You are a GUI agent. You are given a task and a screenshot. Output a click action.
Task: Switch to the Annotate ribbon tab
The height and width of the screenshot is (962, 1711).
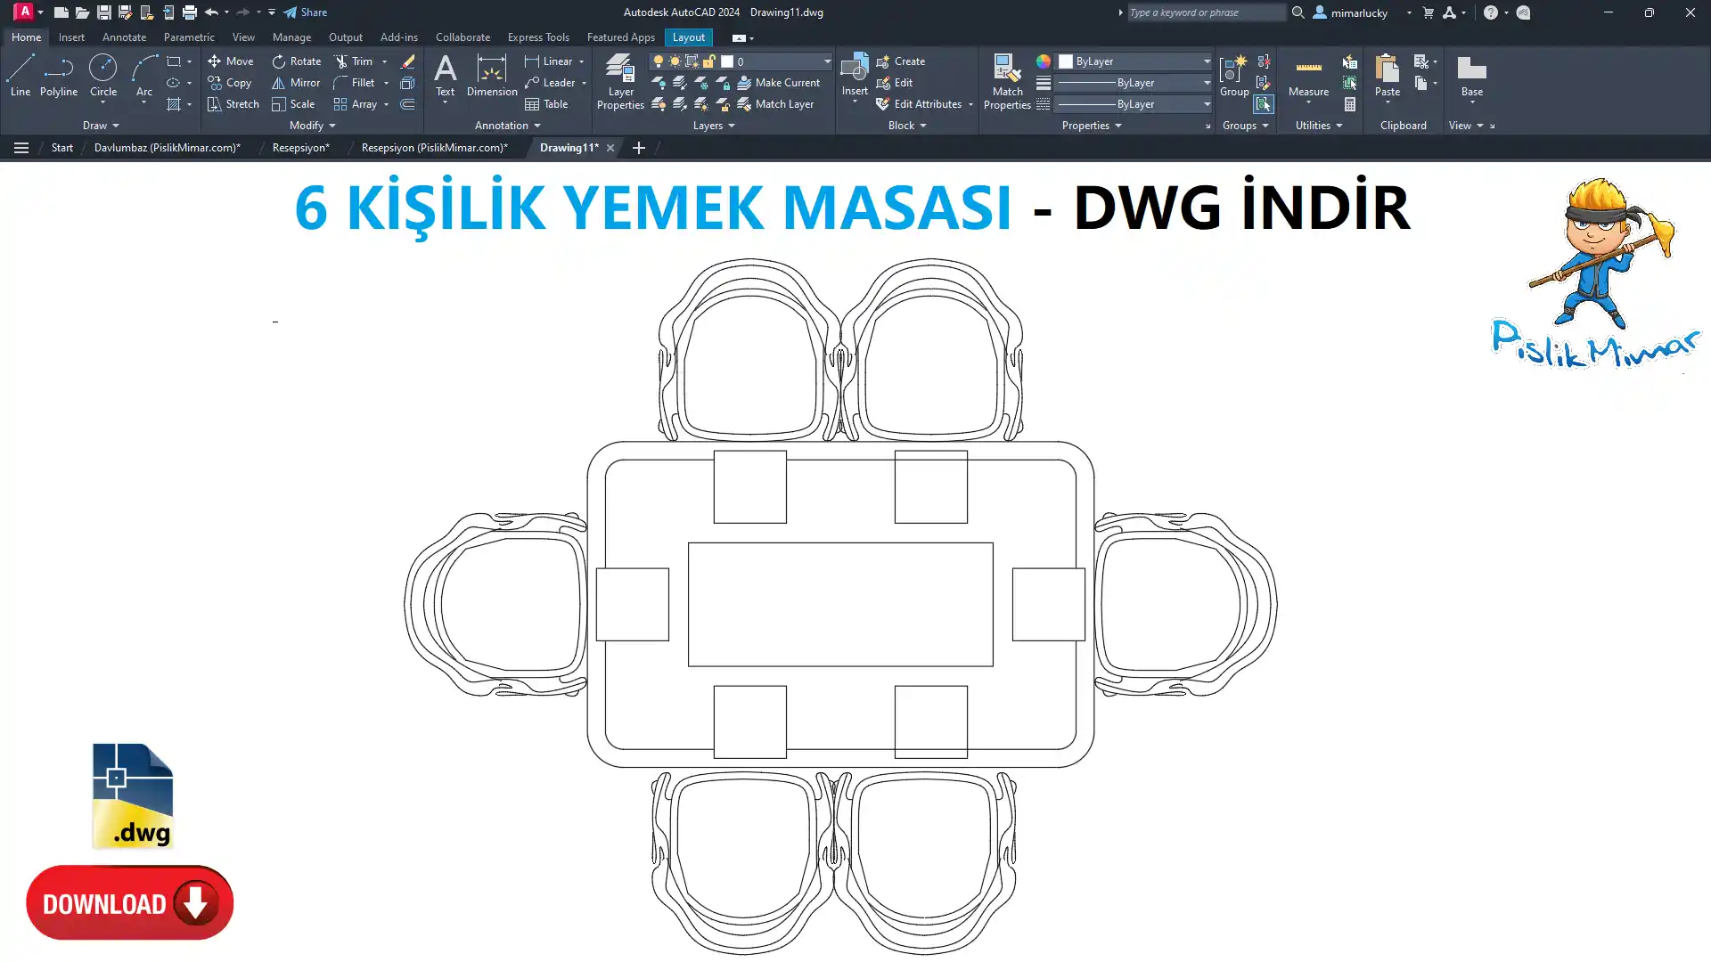[124, 37]
